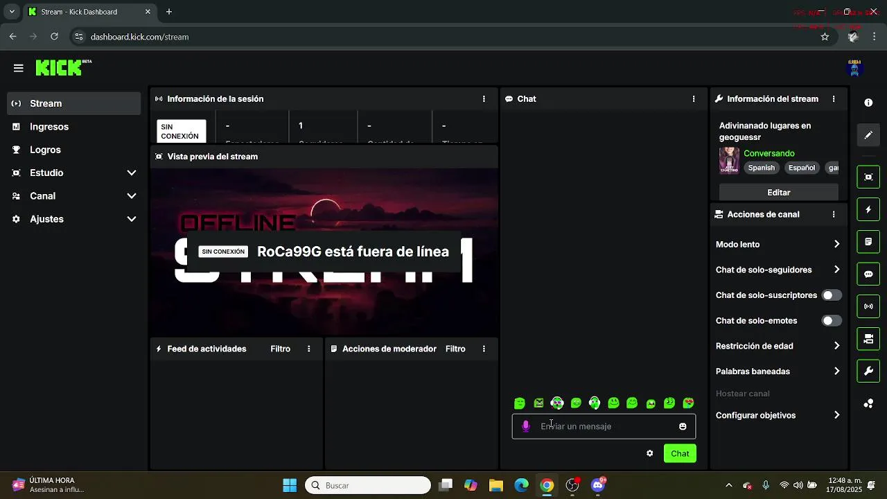Click the browser address bar URL

coord(139,37)
